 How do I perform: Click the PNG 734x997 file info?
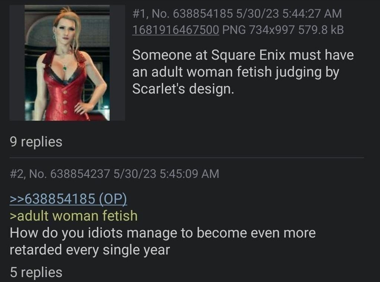[258, 30]
